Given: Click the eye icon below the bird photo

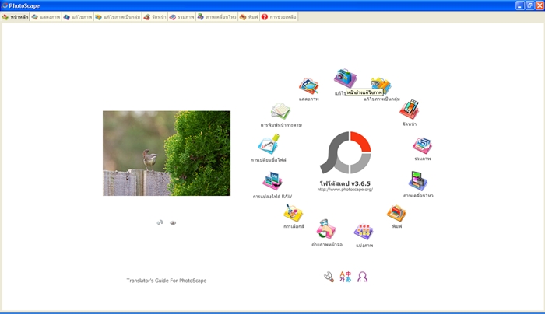Looking at the screenshot, I should coord(173,223).
